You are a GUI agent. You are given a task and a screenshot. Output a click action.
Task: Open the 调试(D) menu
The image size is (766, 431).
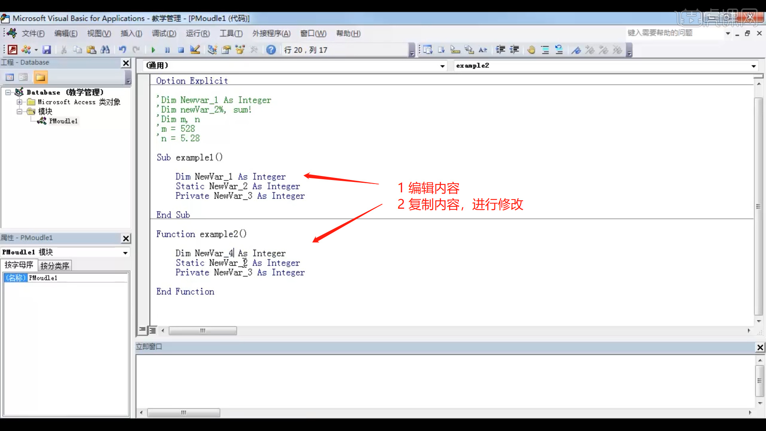pyautogui.click(x=164, y=34)
